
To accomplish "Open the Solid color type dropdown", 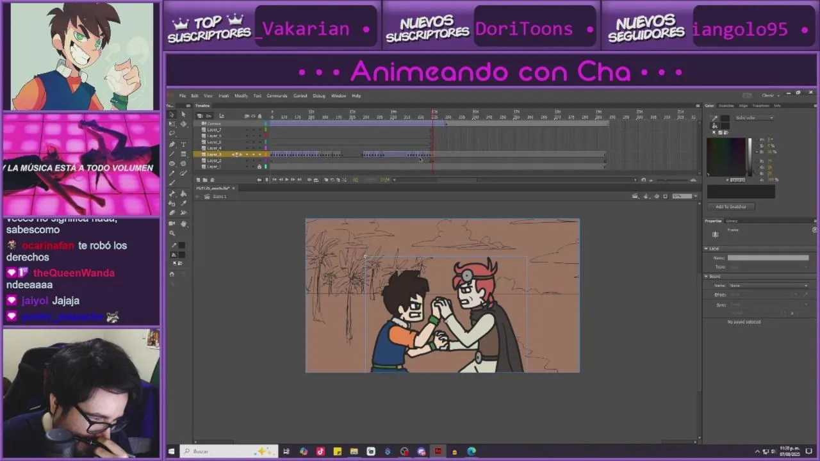I will (x=754, y=118).
